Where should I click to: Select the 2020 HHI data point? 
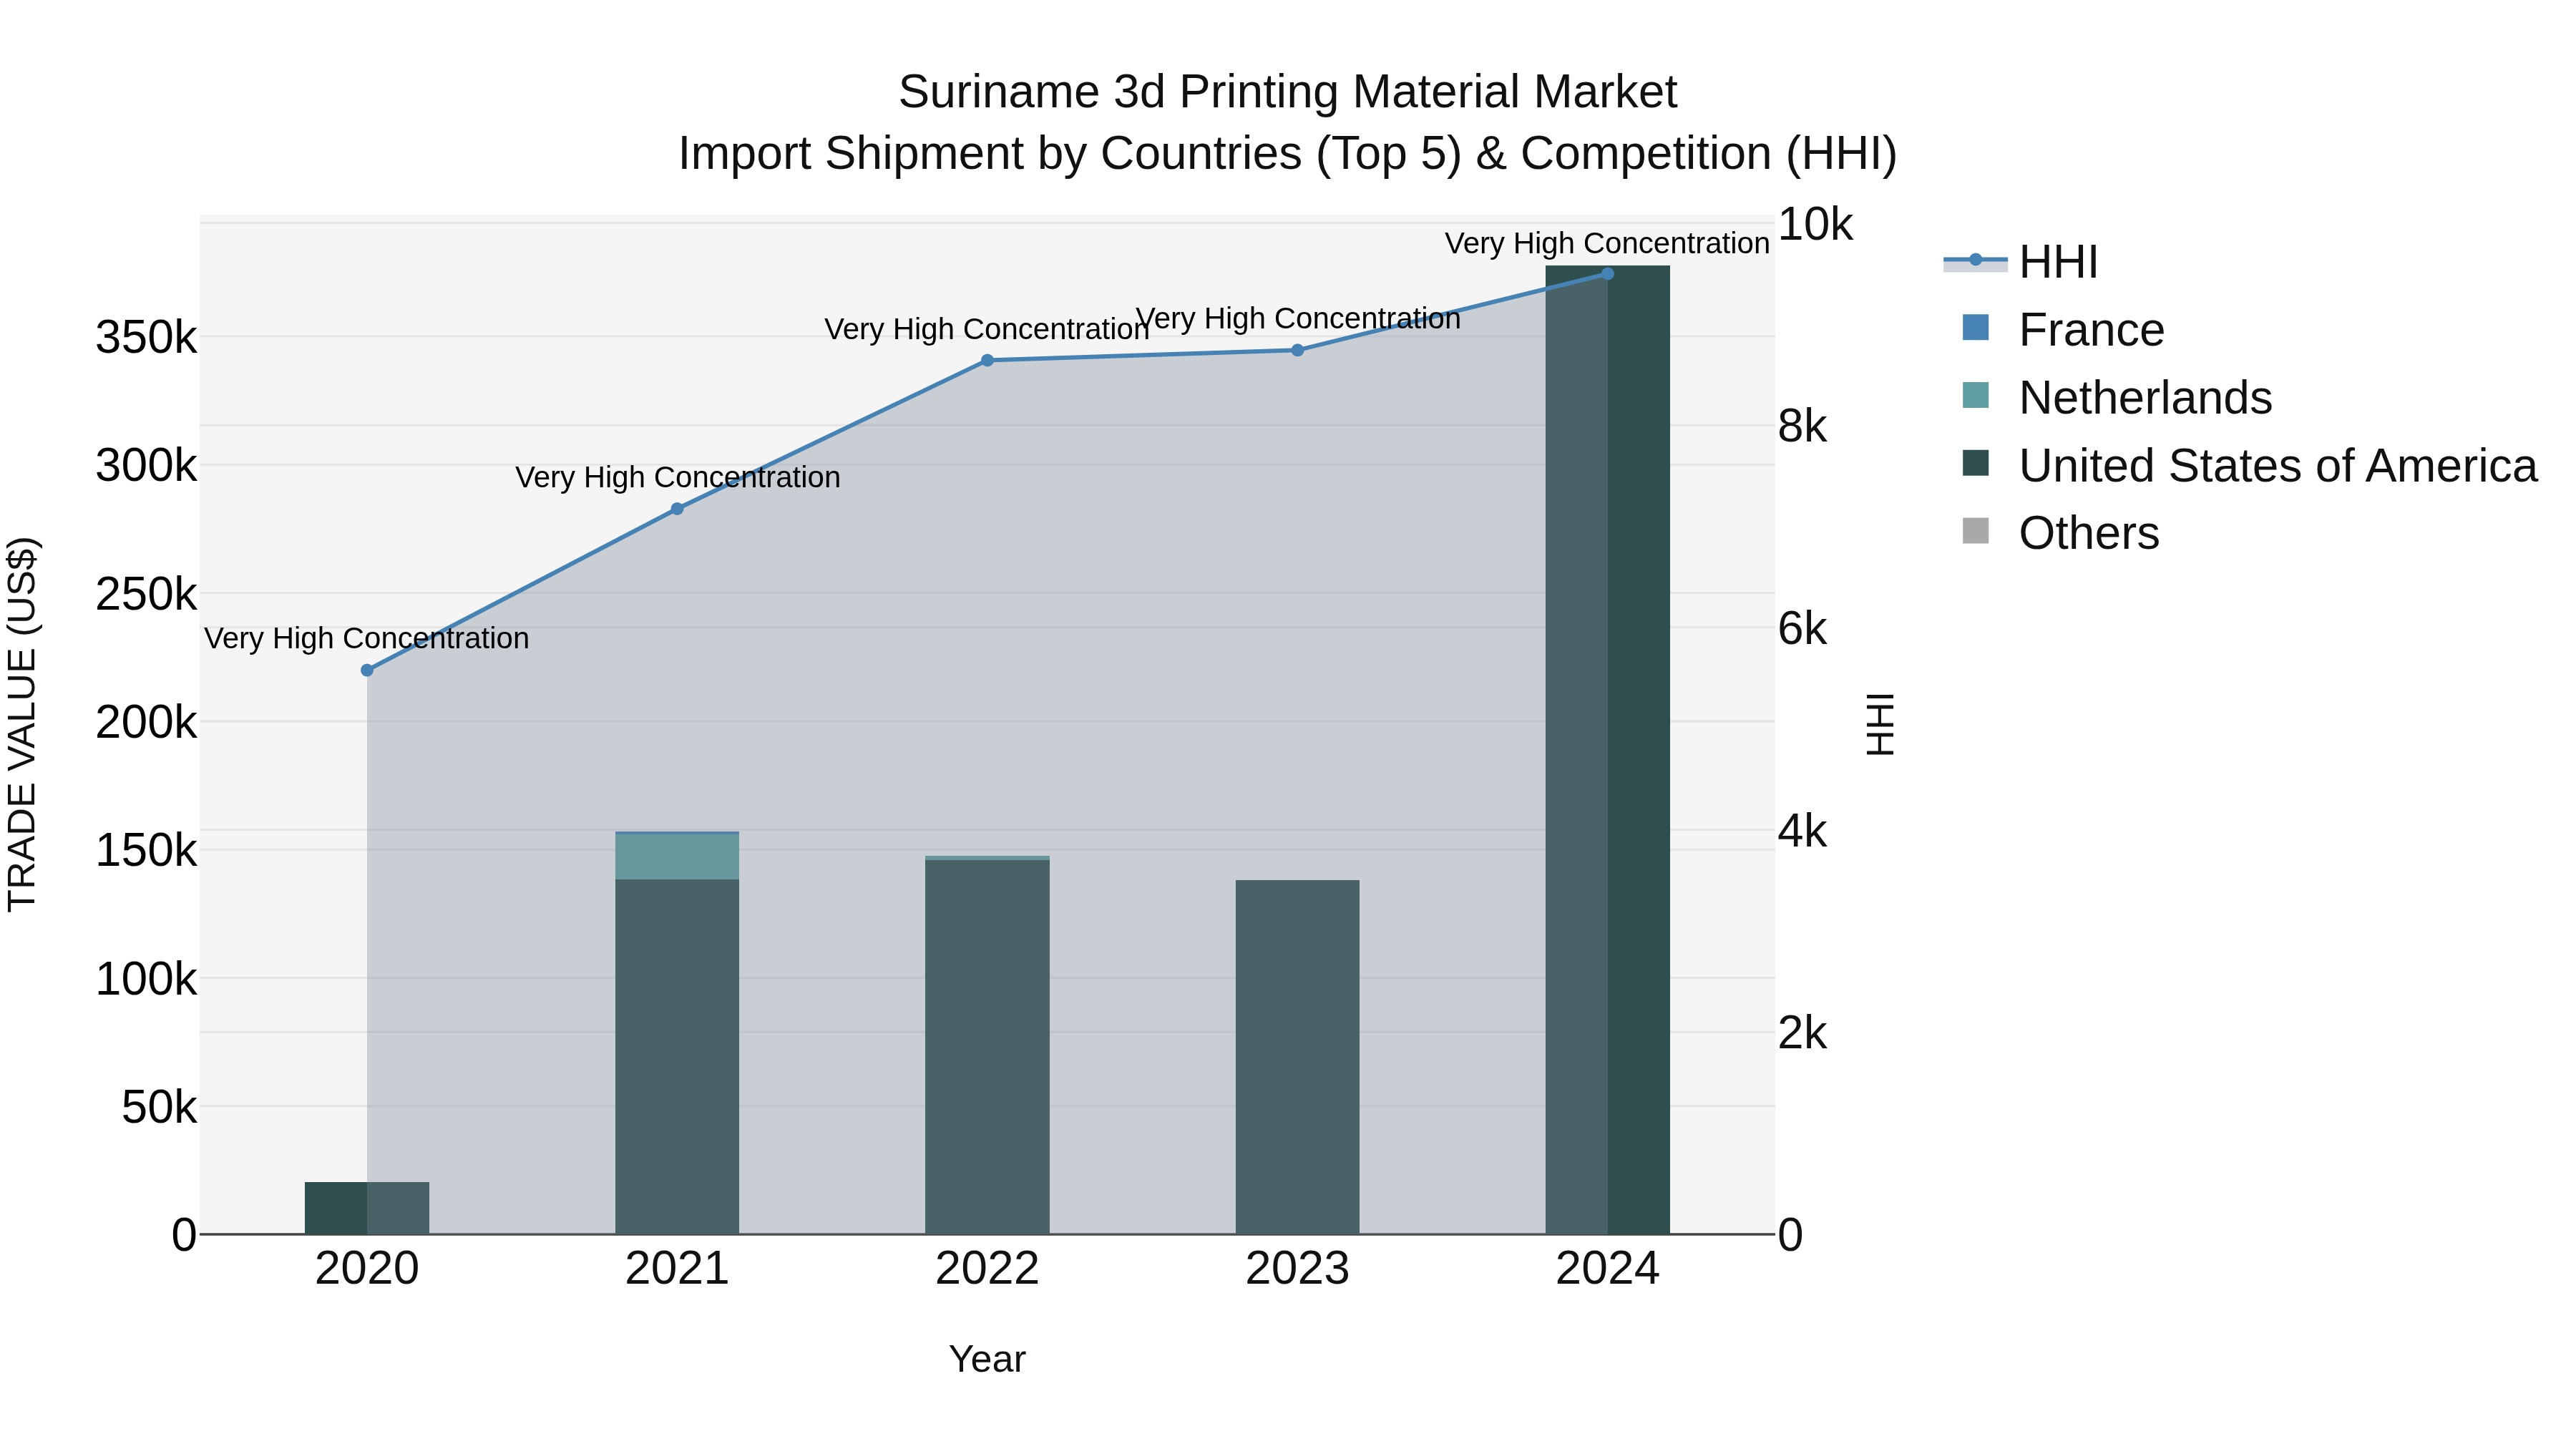click(367, 670)
